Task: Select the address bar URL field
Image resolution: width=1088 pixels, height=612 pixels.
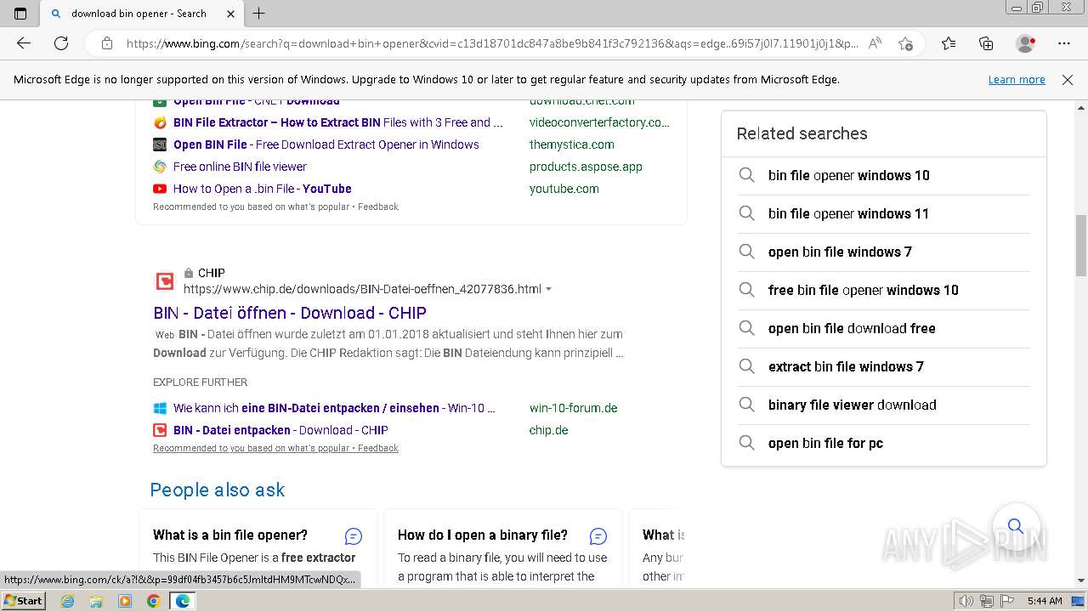Action: [x=491, y=43]
